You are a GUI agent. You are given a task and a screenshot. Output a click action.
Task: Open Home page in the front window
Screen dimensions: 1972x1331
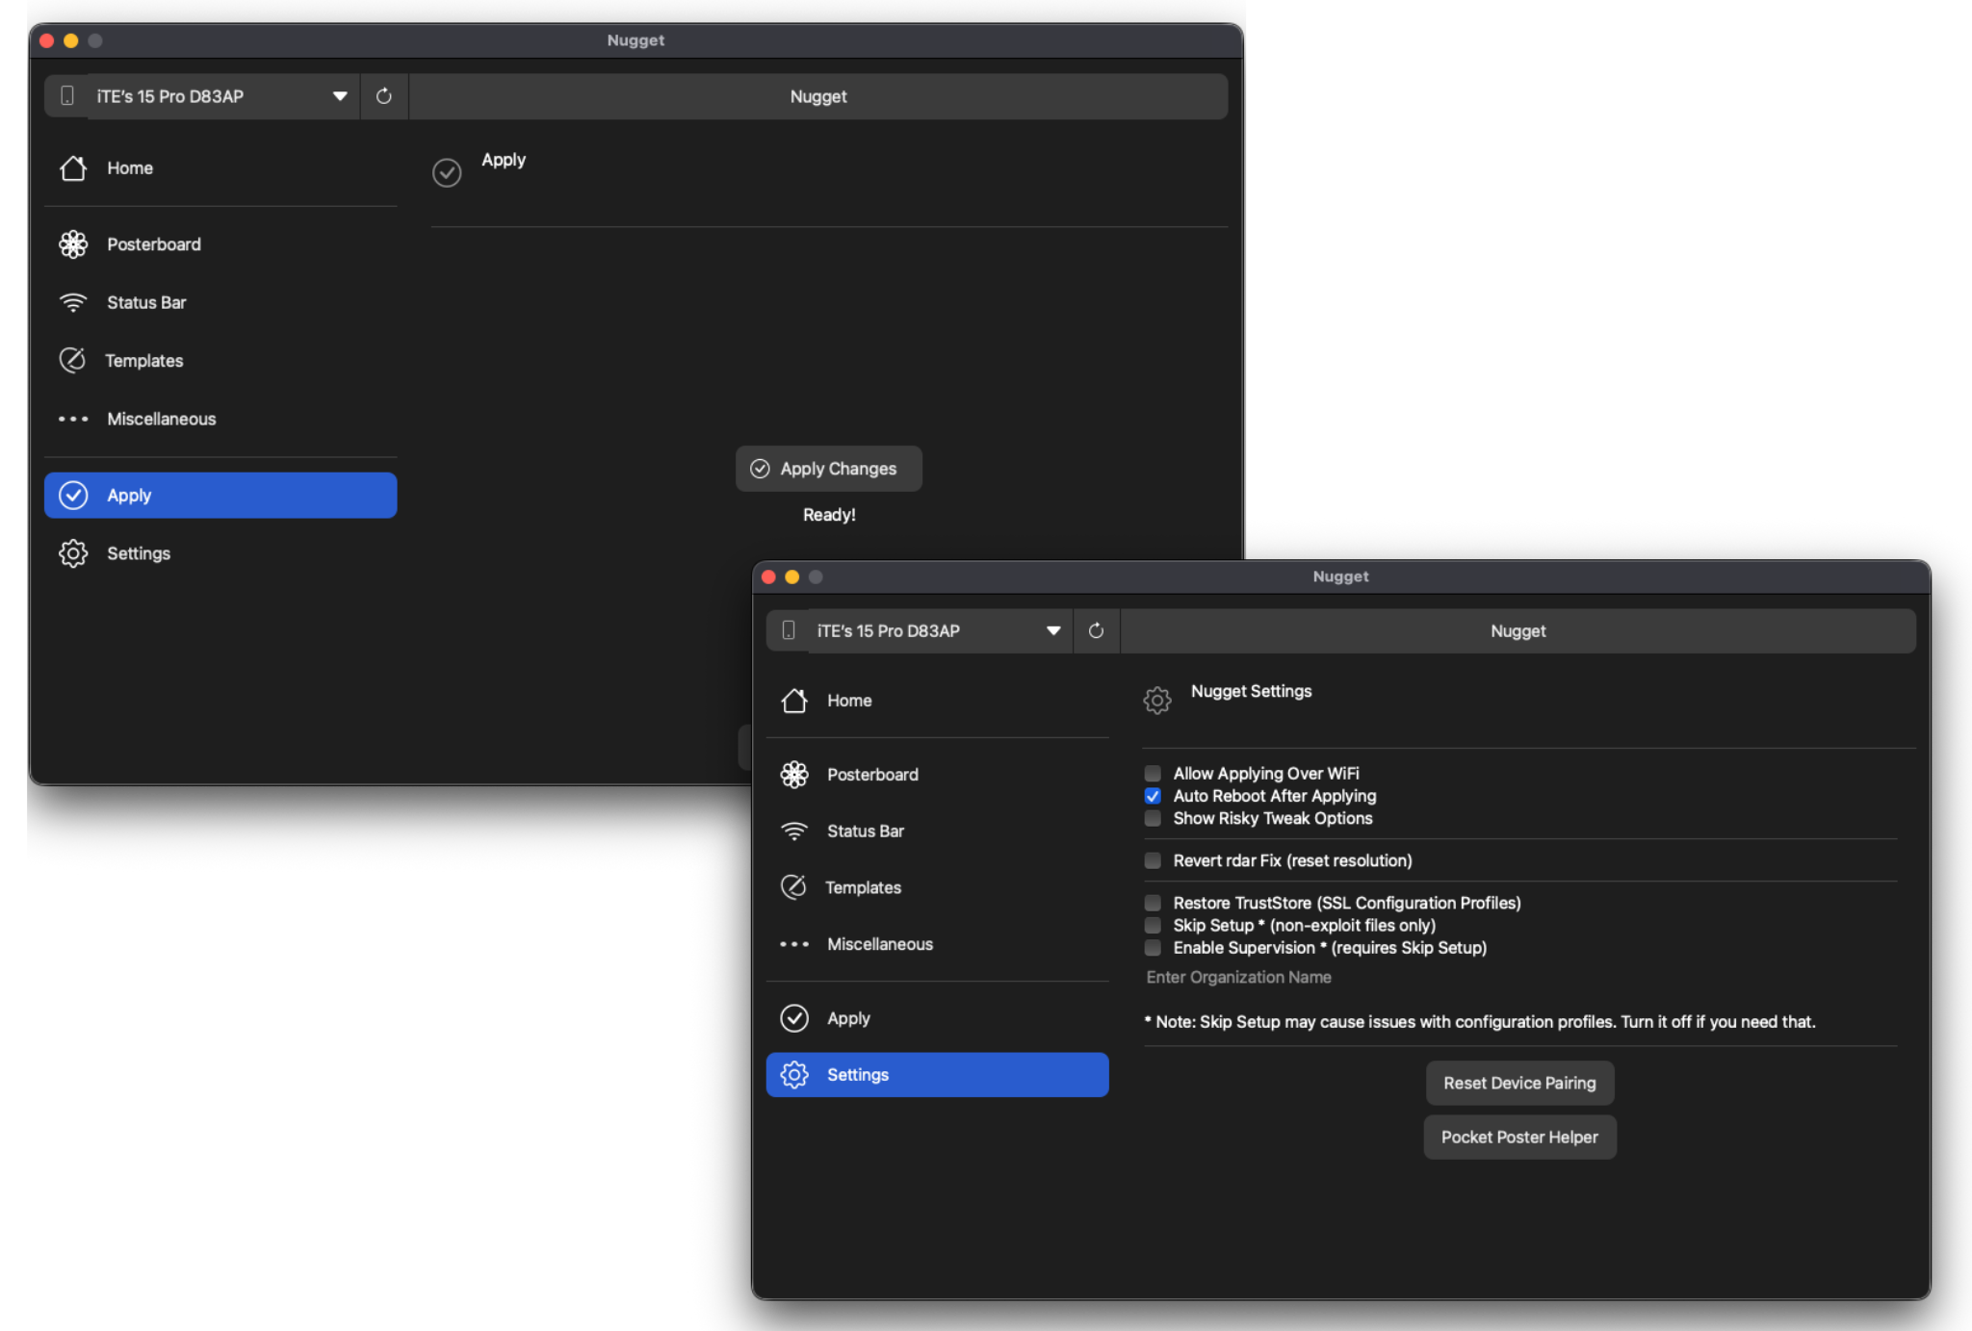[937, 701]
